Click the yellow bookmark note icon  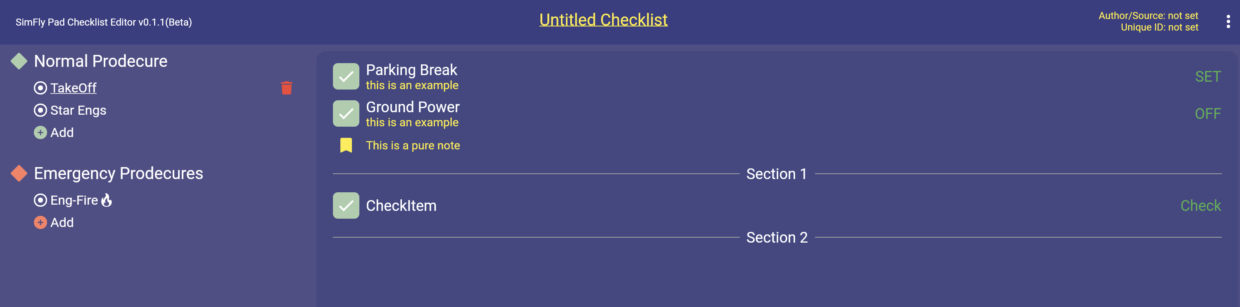click(x=346, y=145)
